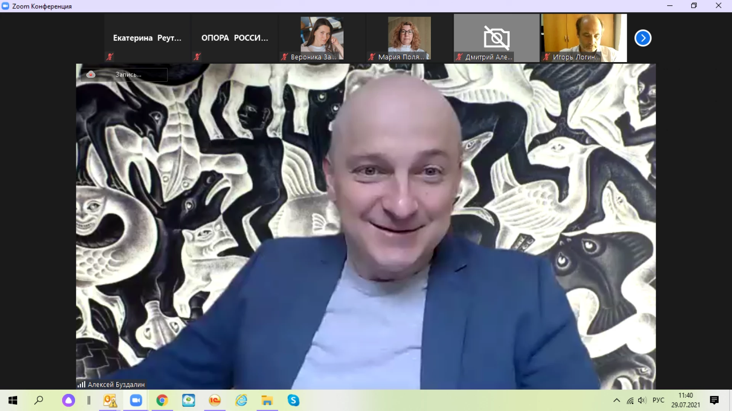Open Internet Explorer from taskbar
The height and width of the screenshot is (411, 732).
pos(241,400)
